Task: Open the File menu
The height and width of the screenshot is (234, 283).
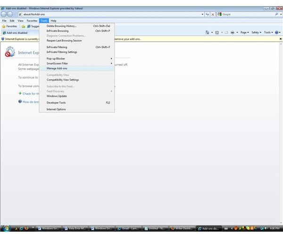Action: (x=4, y=21)
